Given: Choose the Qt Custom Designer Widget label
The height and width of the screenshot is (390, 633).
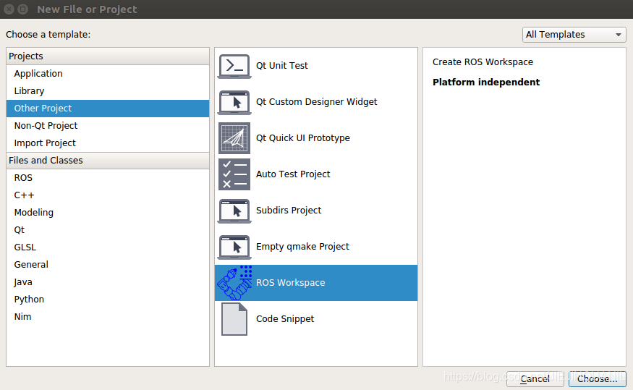Looking at the screenshot, I should (x=317, y=102).
